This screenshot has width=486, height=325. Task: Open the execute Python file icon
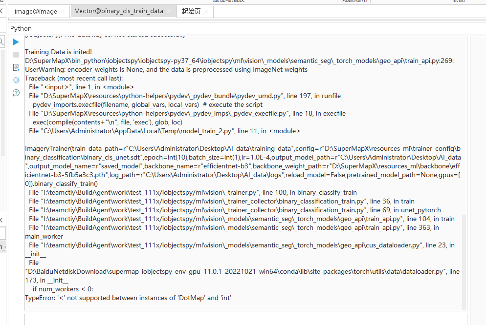pyautogui.click(x=16, y=67)
